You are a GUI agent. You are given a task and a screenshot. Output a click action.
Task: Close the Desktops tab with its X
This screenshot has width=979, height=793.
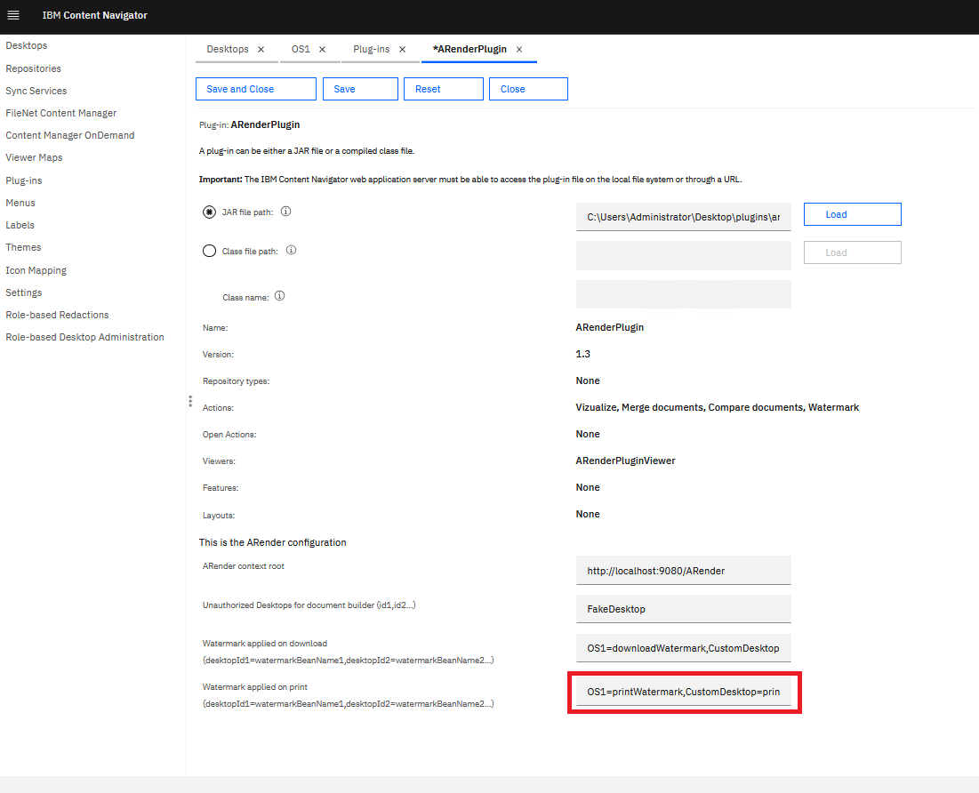tap(261, 50)
